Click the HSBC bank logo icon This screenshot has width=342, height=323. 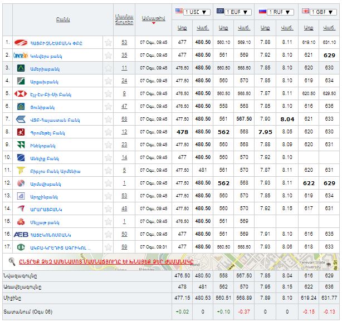click(x=21, y=93)
